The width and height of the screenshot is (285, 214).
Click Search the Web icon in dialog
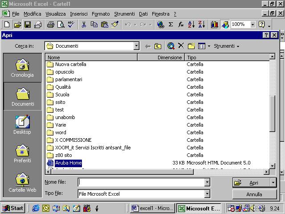[171, 46]
